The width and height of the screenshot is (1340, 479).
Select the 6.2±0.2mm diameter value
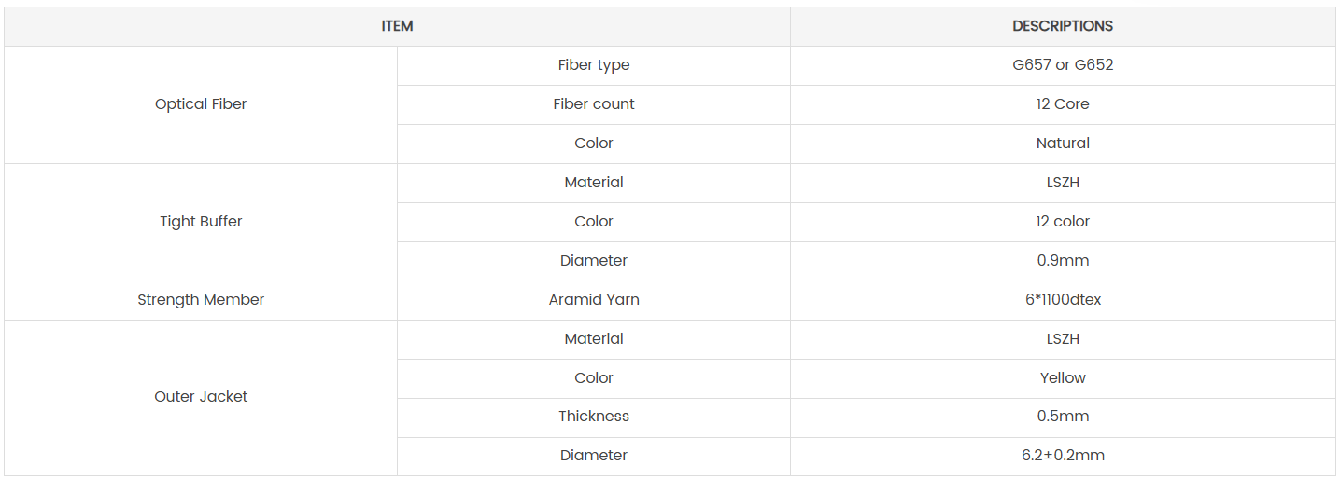(1063, 456)
